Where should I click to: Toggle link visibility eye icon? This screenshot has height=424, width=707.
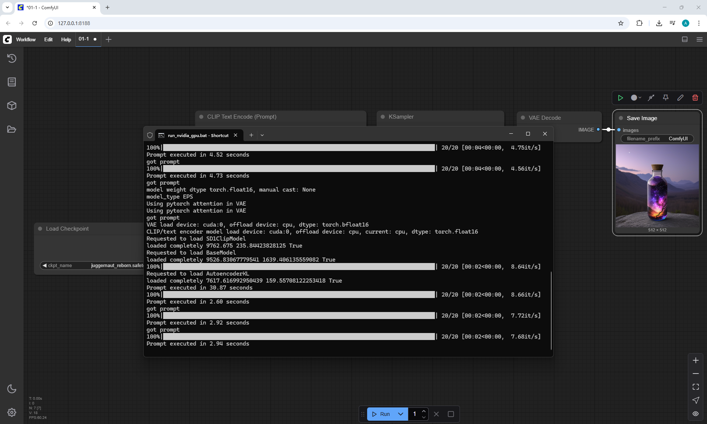pos(696,414)
